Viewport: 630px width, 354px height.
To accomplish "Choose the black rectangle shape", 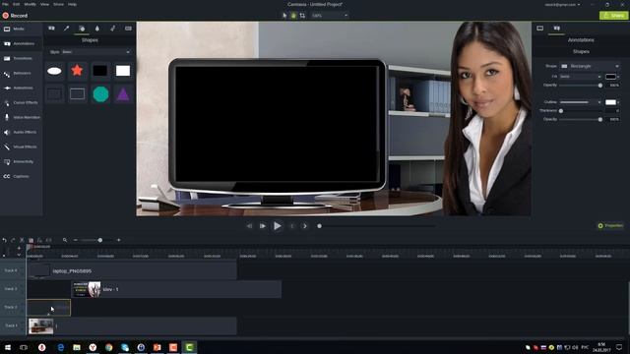I will [x=100, y=71].
